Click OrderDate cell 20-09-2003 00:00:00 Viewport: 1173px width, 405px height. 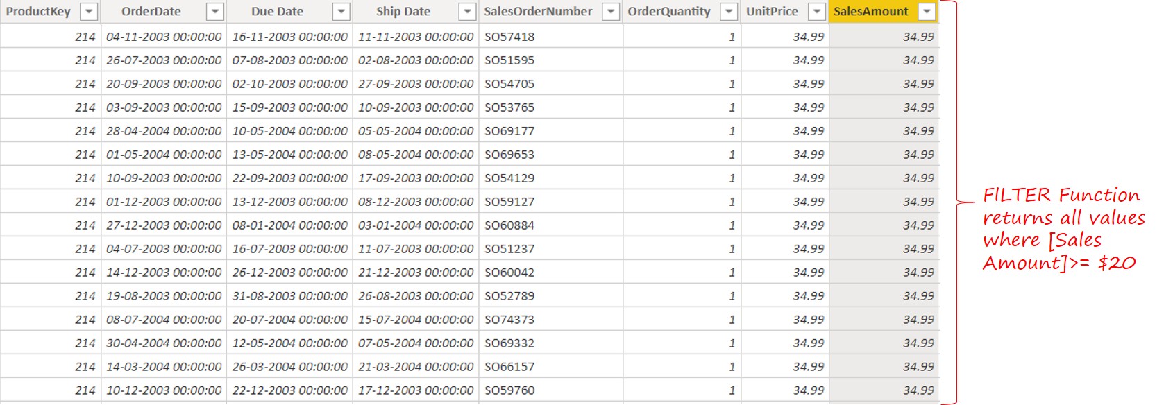click(164, 84)
